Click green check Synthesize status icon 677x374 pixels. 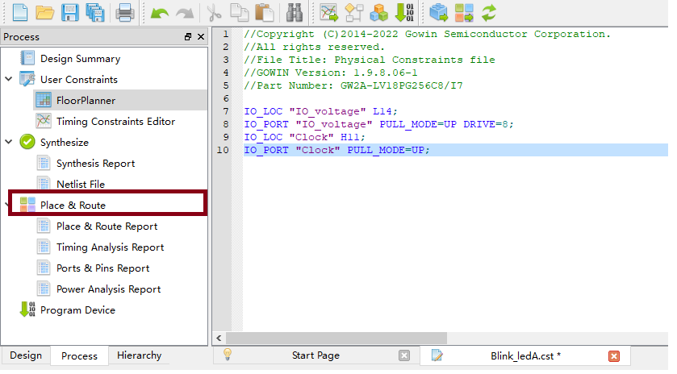27,142
